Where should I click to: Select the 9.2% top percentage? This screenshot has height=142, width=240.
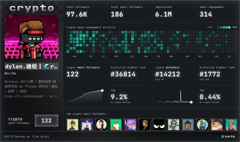(119, 97)
